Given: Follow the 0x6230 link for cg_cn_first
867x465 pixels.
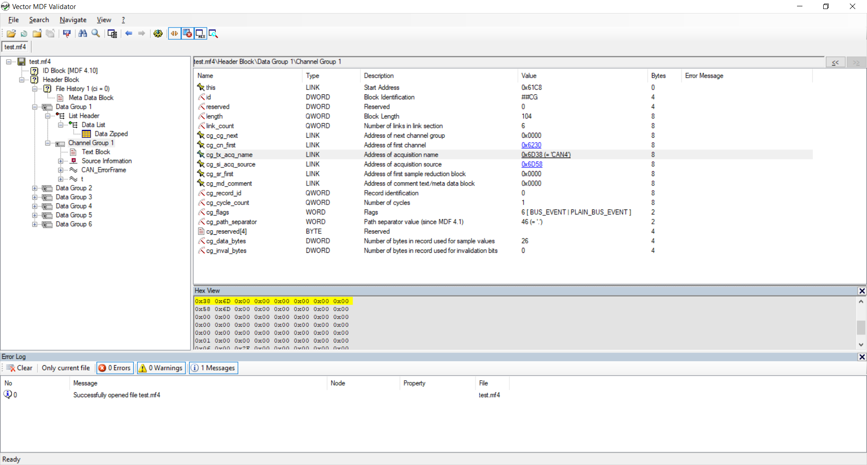Looking at the screenshot, I should (531, 145).
